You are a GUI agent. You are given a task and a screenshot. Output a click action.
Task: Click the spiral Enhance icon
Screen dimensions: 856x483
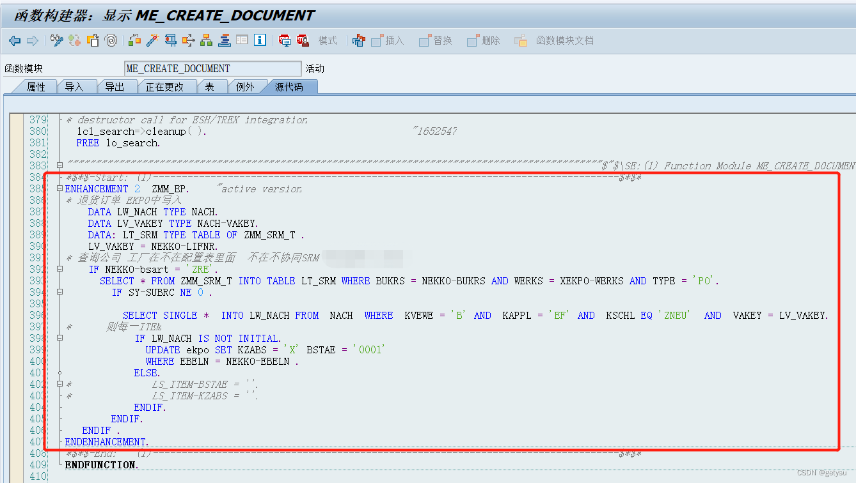click(x=111, y=40)
